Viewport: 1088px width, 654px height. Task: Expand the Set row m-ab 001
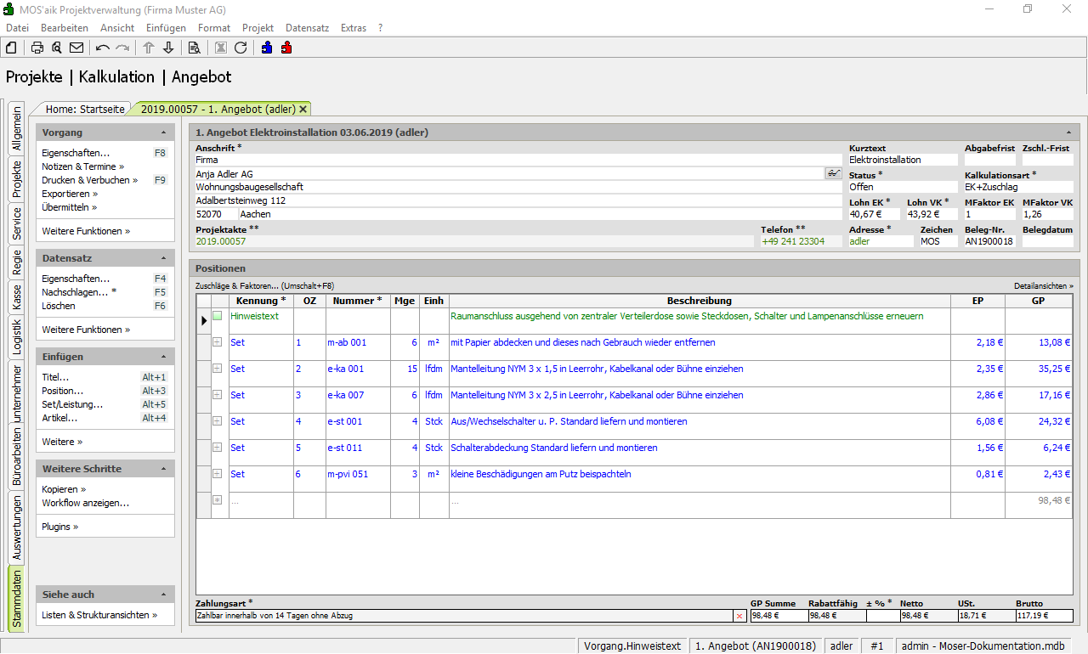pyautogui.click(x=218, y=342)
